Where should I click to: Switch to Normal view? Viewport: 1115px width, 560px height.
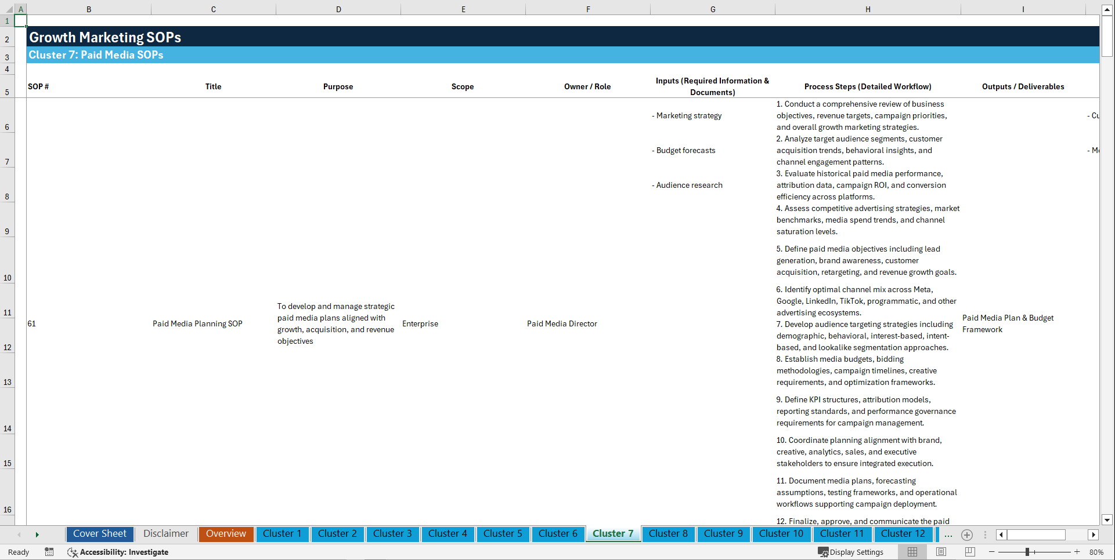(912, 552)
